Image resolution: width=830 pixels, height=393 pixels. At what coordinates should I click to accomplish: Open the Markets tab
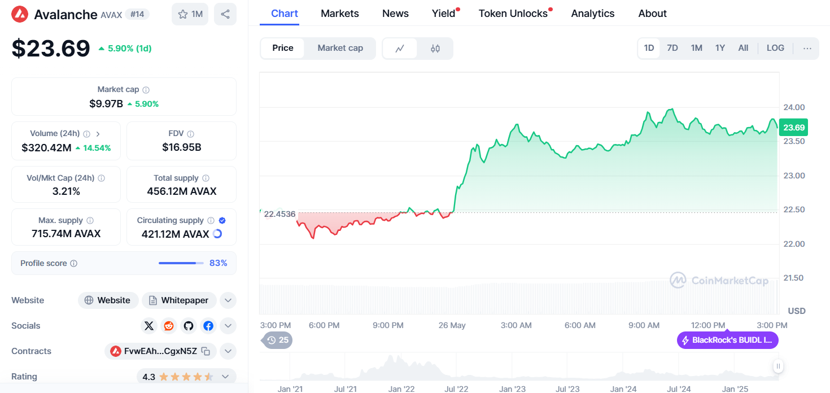340,14
